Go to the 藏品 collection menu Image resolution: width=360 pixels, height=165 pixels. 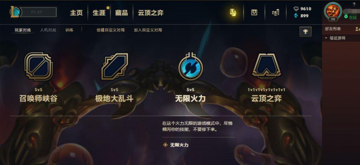click(x=121, y=13)
